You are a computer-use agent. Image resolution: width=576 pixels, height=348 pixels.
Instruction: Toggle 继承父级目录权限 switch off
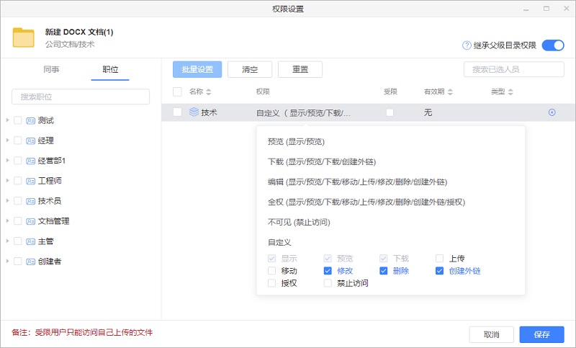553,45
